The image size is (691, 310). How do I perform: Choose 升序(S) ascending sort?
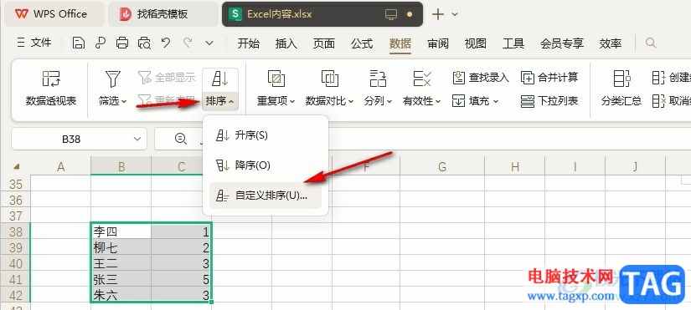[x=266, y=135]
